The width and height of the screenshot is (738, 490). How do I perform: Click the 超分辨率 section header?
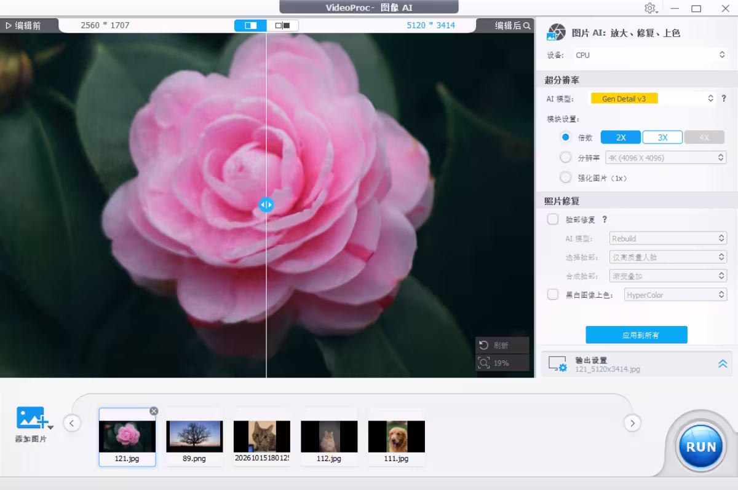pyautogui.click(x=561, y=80)
